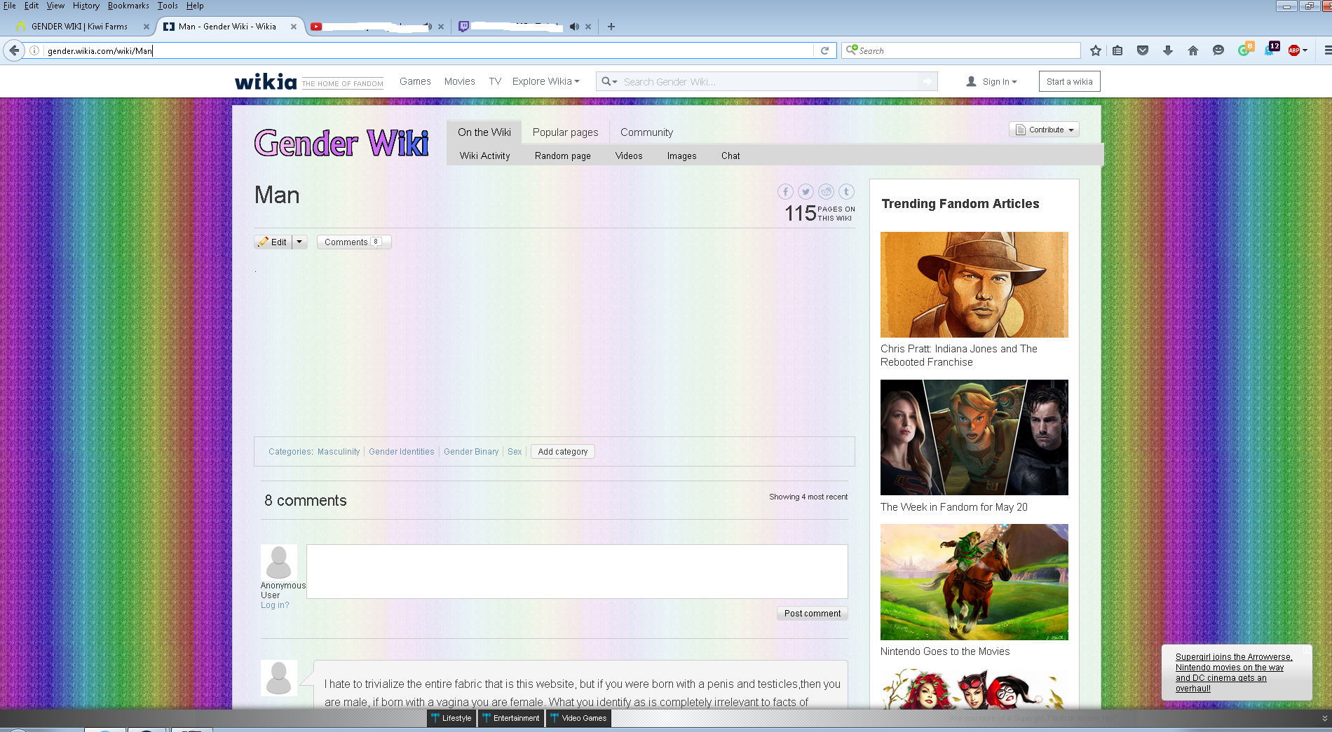Mute the Twitch tab audio
Viewport: 1332px width, 732px height.
(574, 27)
